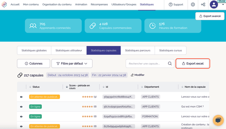The width and height of the screenshot is (226, 129).
Task: Click the id 5fc7cd29031e0f002f0c cell
Action: point(119,107)
